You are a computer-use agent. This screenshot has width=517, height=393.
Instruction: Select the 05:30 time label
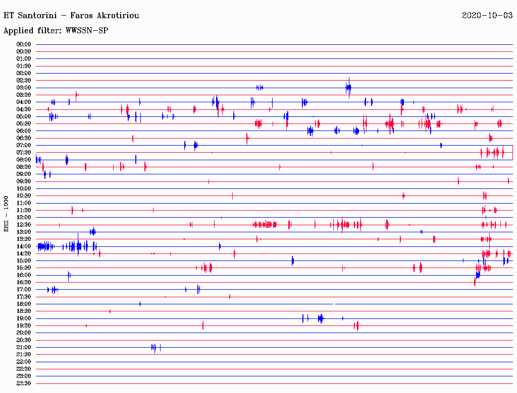pos(23,124)
